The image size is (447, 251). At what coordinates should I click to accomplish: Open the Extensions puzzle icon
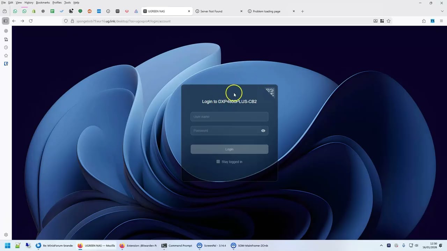click(424, 21)
